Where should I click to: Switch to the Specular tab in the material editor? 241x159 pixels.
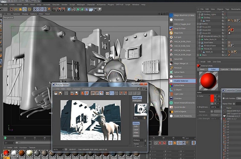[x=225, y=69]
